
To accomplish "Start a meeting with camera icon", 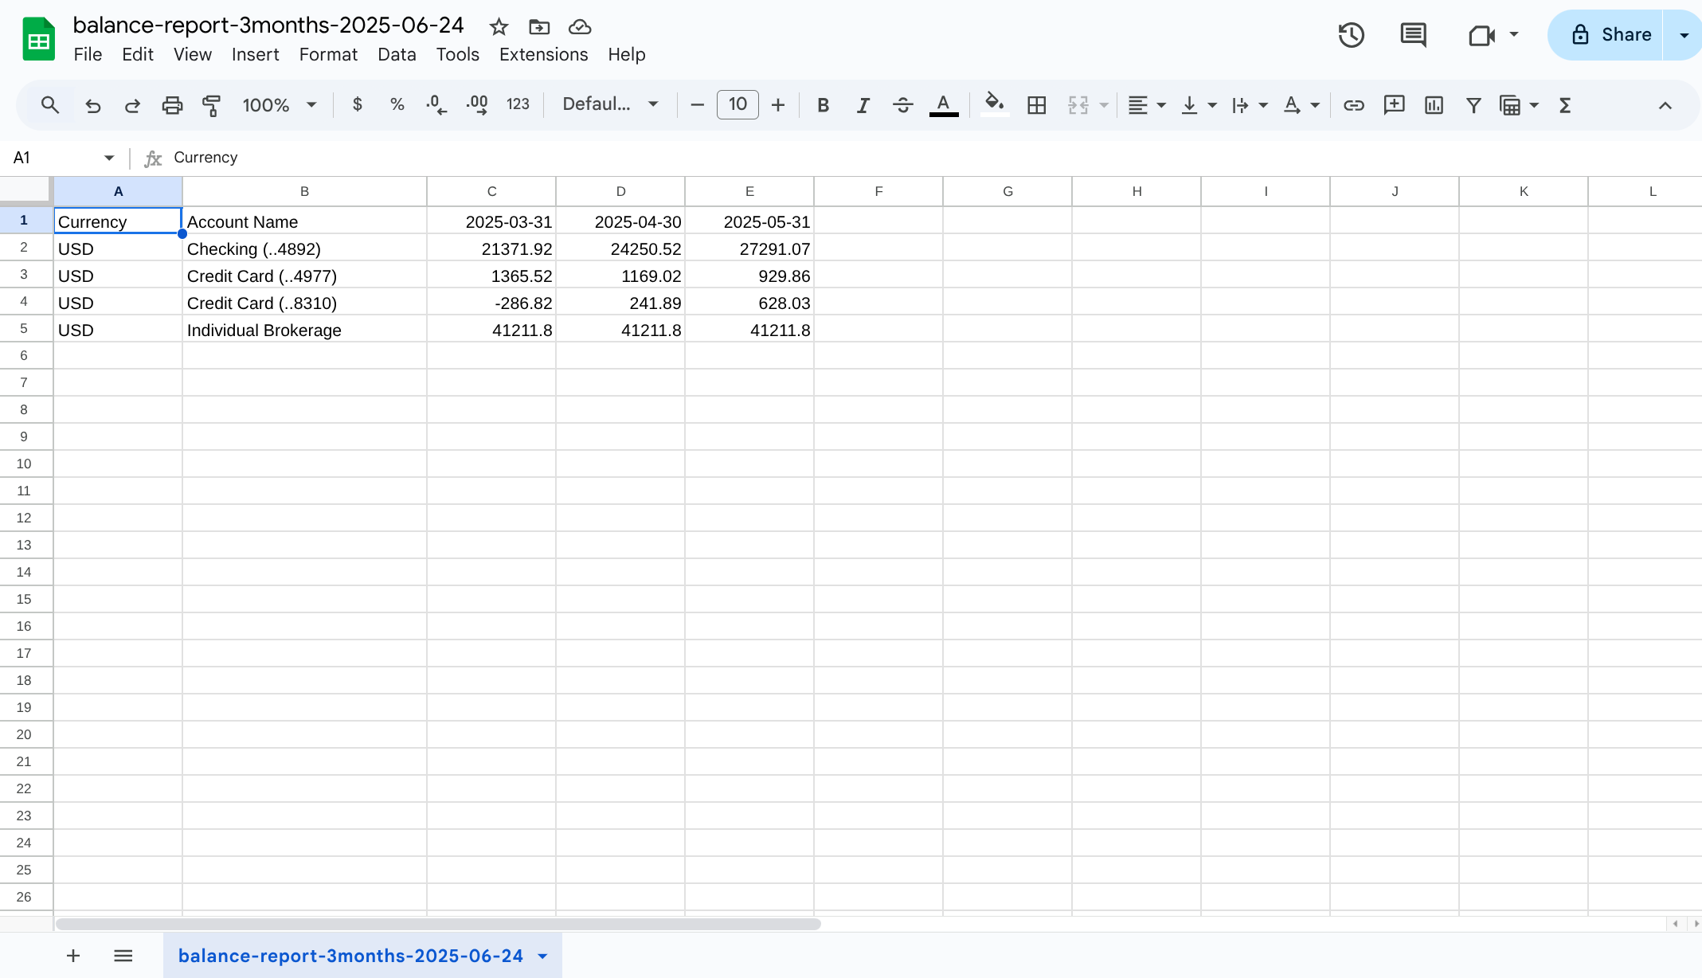I will [x=1481, y=35].
